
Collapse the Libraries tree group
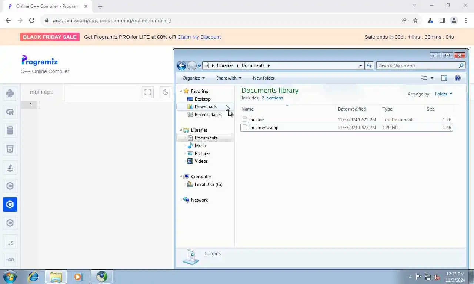pyautogui.click(x=181, y=130)
